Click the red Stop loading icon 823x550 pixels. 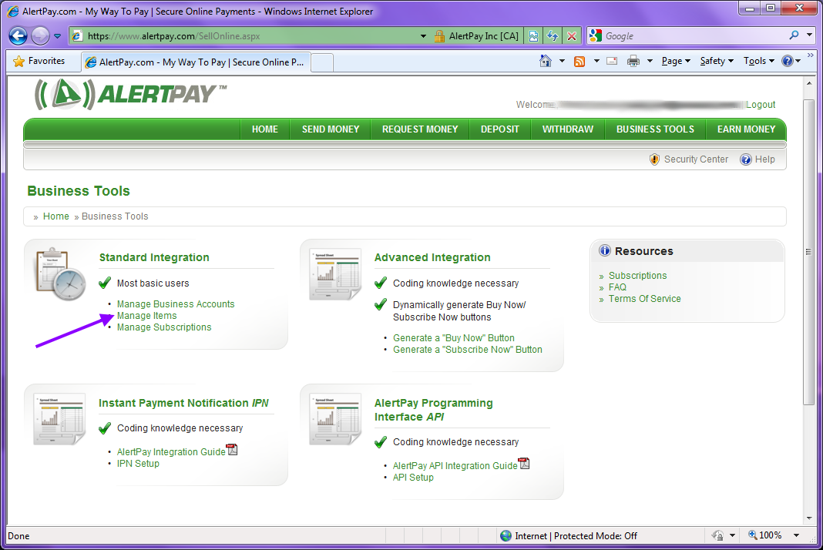tap(572, 36)
